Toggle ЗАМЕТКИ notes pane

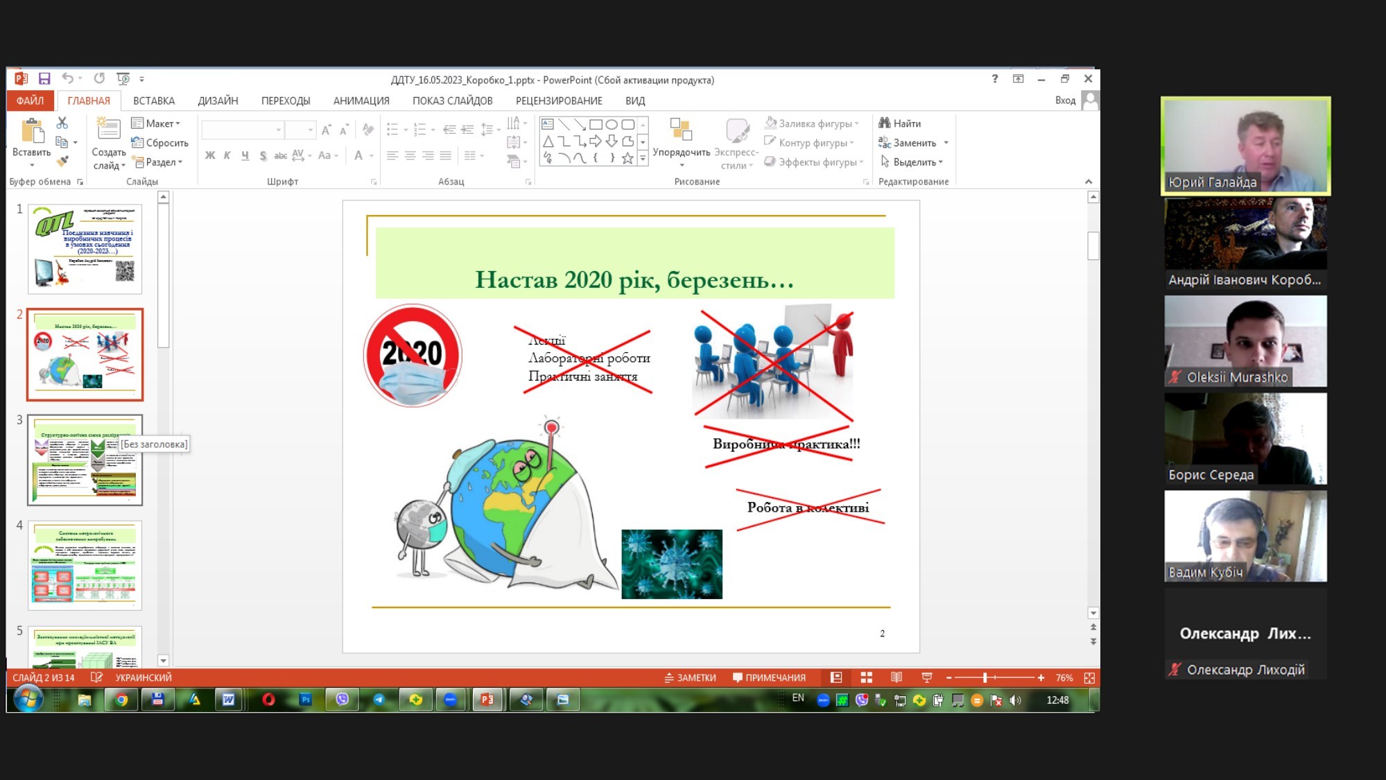pos(690,677)
